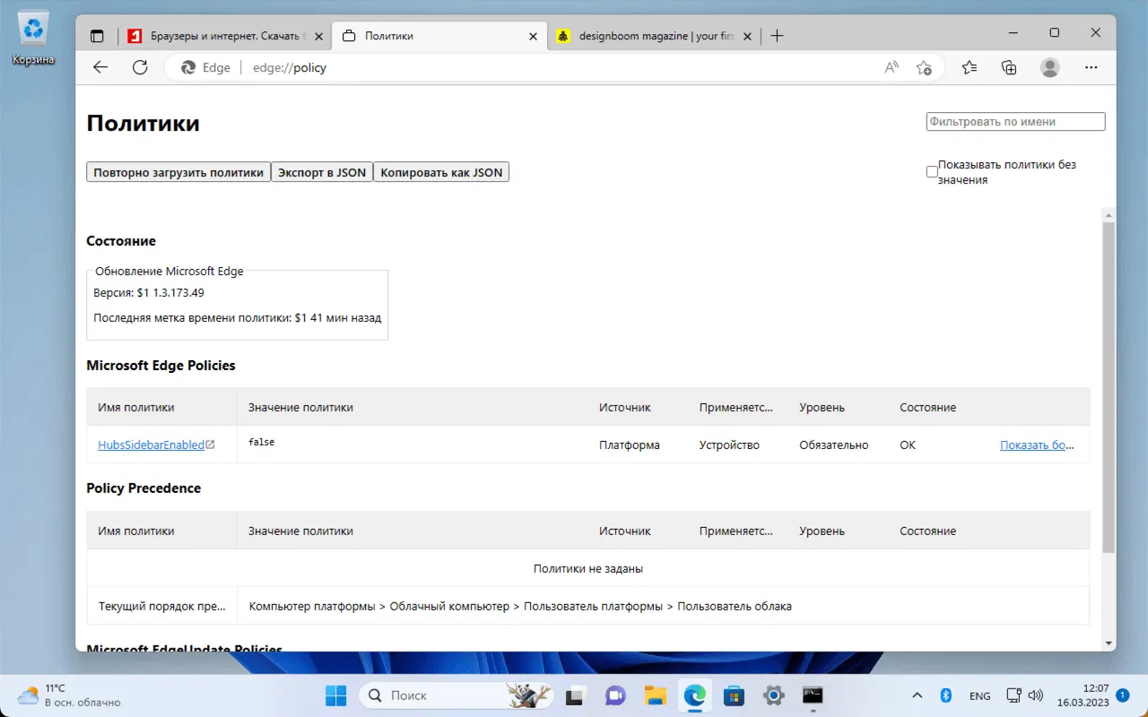Click the Policy Precedence heading
The image size is (1148, 717).
point(143,488)
